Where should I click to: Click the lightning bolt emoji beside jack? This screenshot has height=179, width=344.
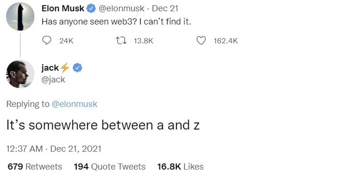65,68
